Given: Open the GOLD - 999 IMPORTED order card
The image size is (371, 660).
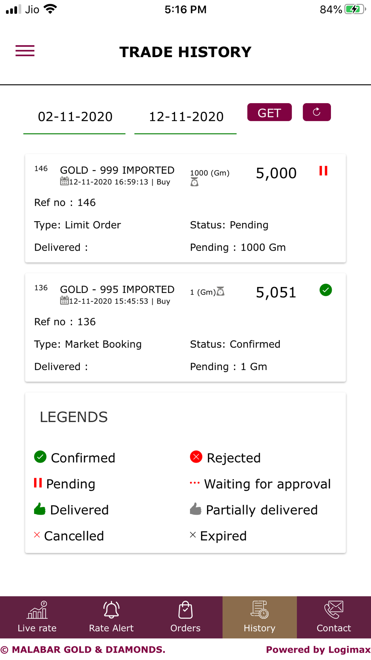Looking at the screenshot, I should click(185, 208).
